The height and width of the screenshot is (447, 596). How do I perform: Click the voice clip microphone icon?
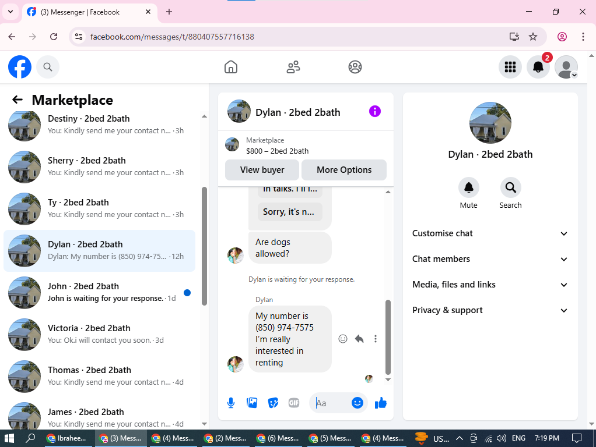point(231,403)
